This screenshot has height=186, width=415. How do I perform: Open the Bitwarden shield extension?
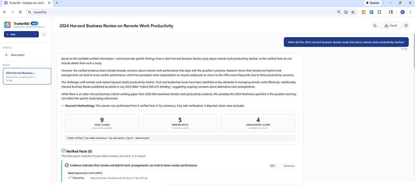(371, 12)
